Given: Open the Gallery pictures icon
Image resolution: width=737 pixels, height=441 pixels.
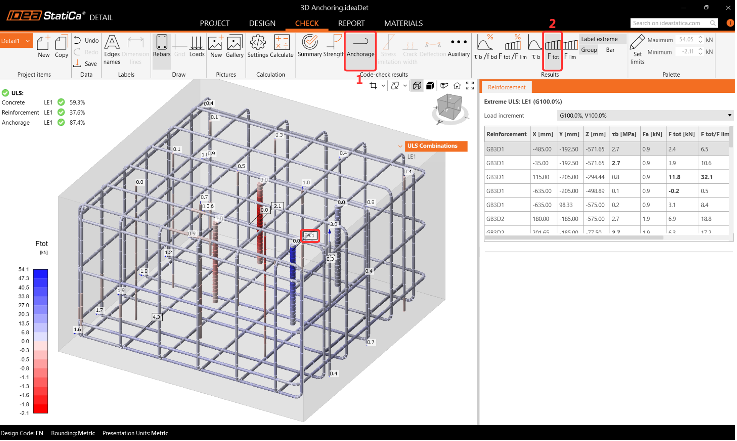Looking at the screenshot, I should (234, 46).
